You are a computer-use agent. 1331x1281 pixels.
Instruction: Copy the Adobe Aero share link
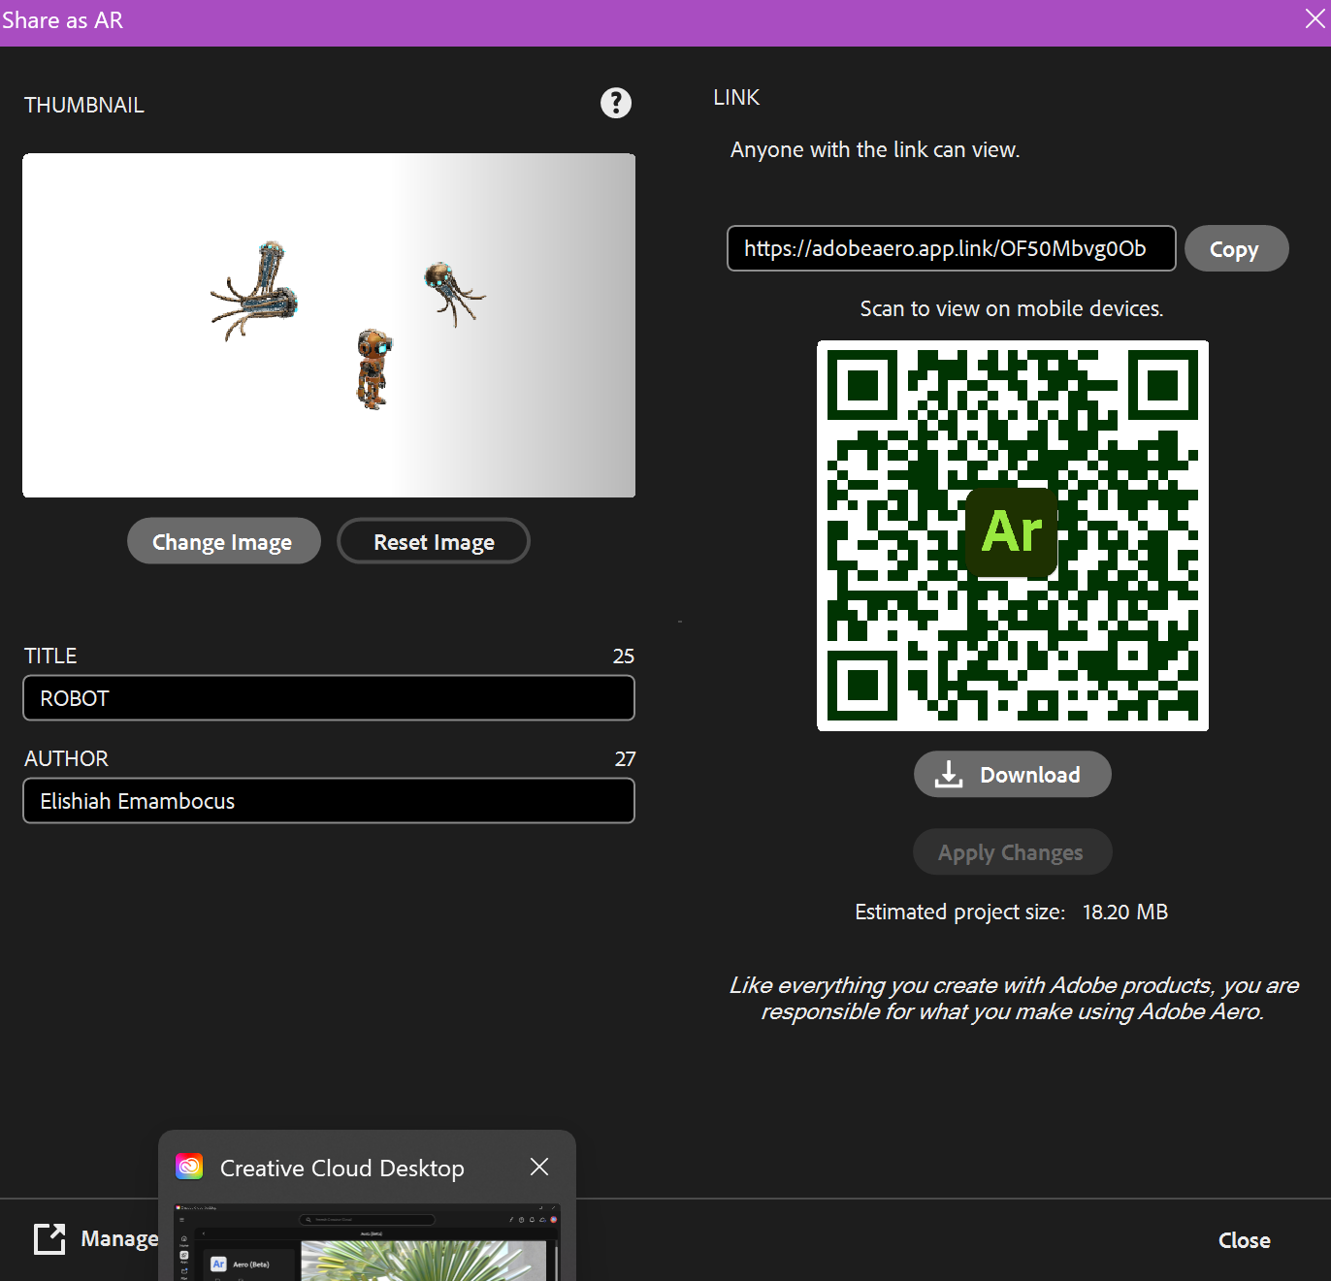click(x=1236, y=249)
